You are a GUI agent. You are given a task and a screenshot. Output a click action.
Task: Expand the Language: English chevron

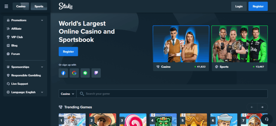(42, 92)
